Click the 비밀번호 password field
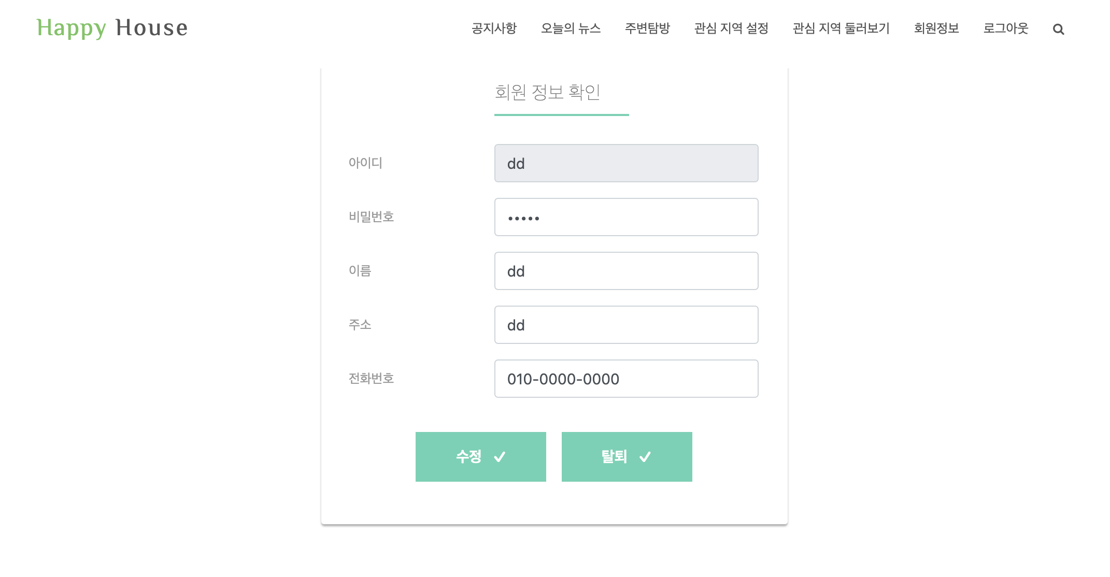Viewport: 1110px width, 577px height. click(x=626, y=217)
